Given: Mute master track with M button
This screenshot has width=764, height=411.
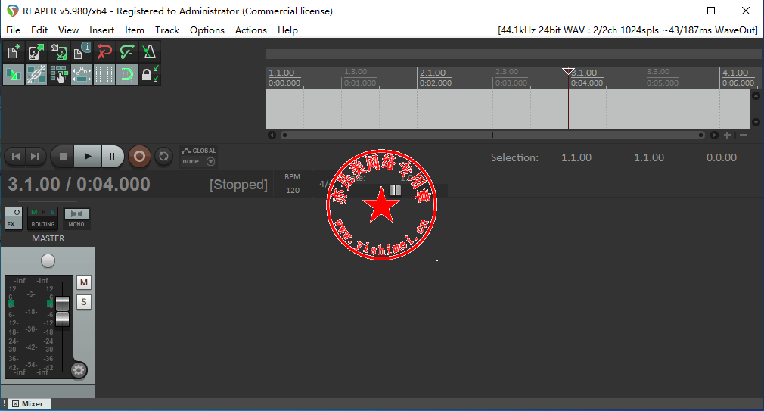Looking at the screenshot, I should pos(84,282).
